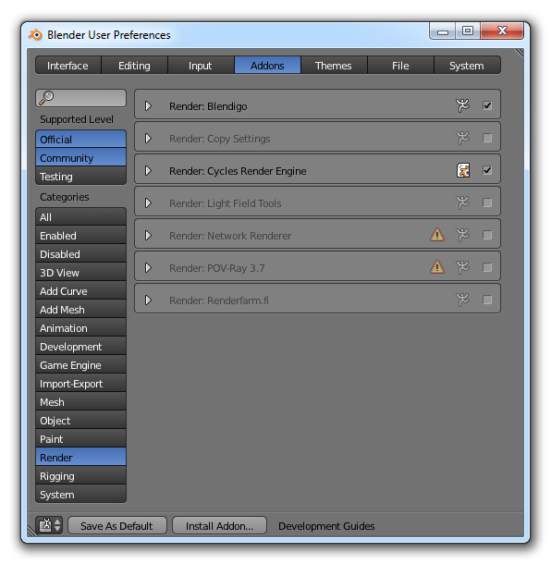This screenshot has height=564, width=551.
Task: Click the community icon on Render: Blendigo
Action: (x=462, y=105)
